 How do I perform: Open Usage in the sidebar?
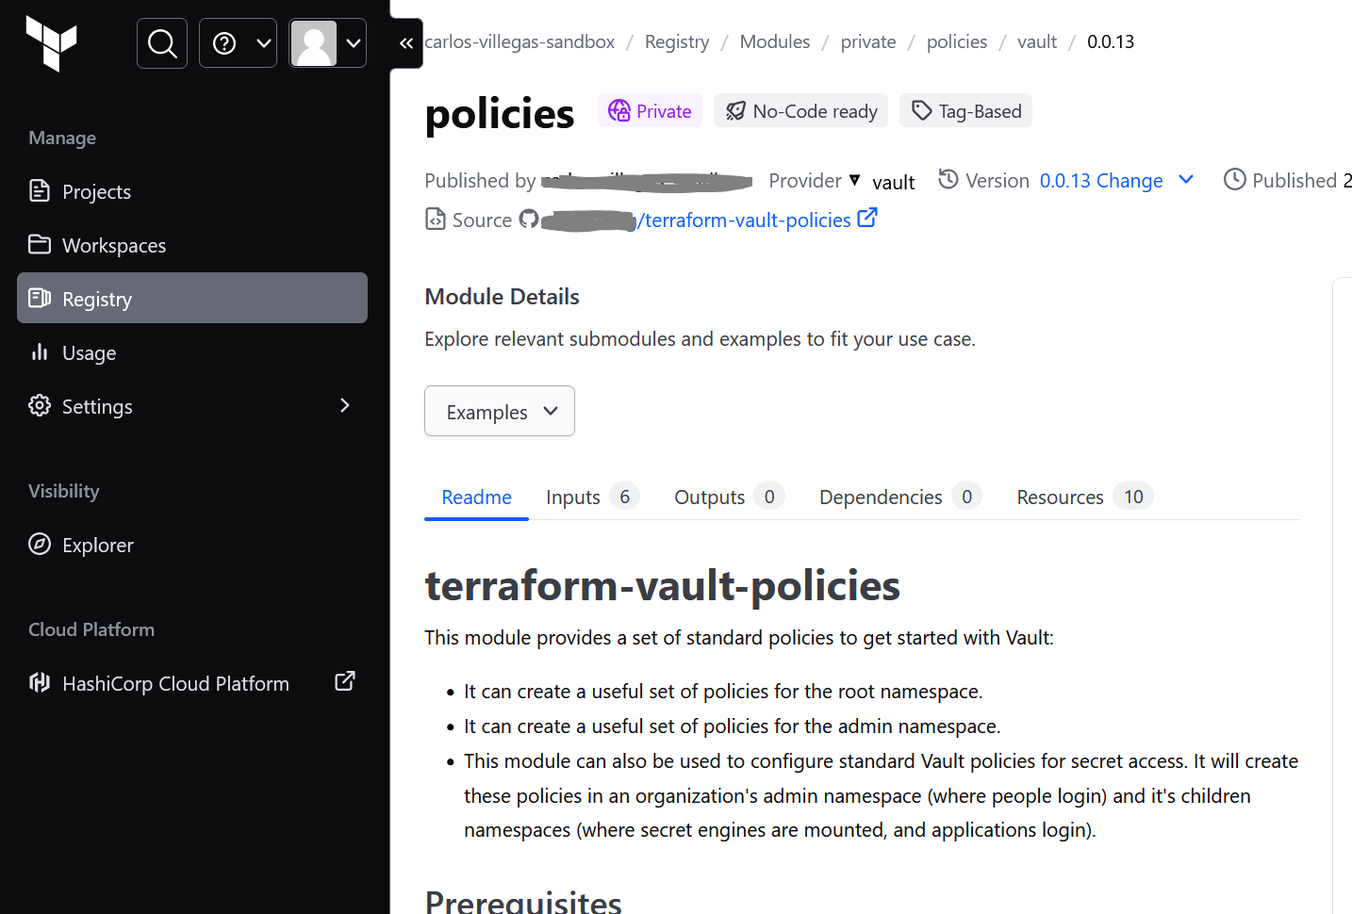[x=192, y=352]
